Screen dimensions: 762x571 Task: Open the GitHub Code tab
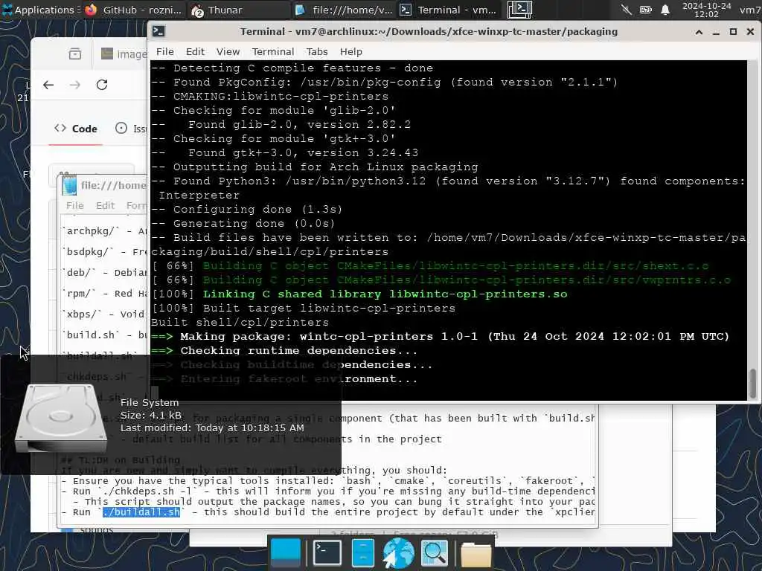coord(76,129)
